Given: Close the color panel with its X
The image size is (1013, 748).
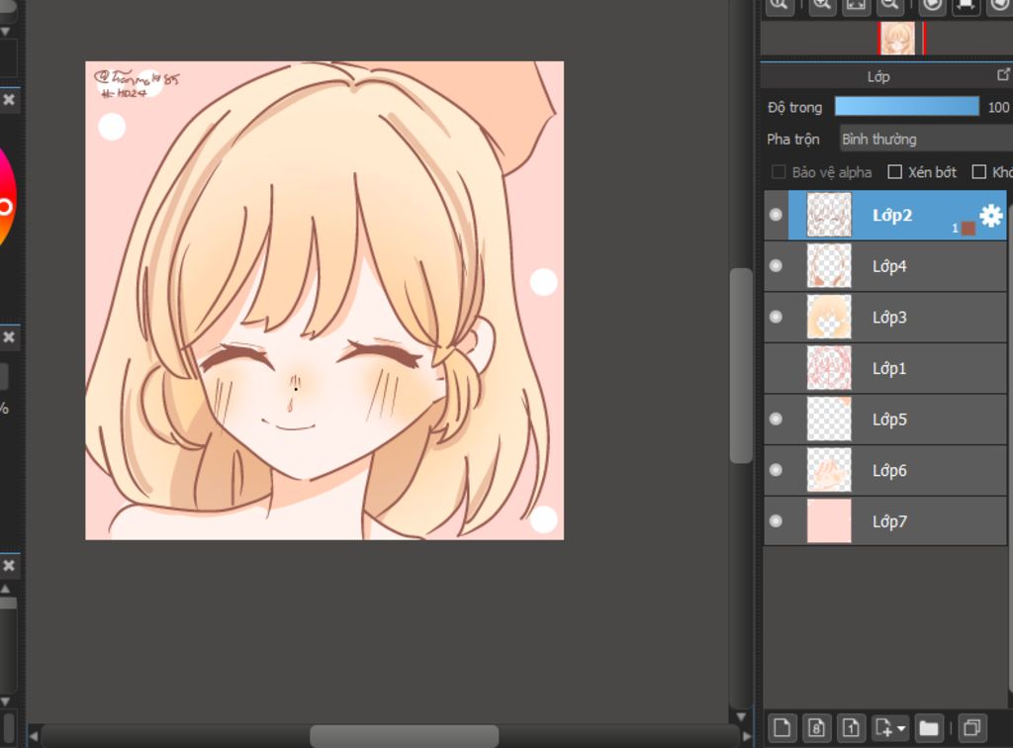Looking at the screenshot, I should click(x=9, y=100).
